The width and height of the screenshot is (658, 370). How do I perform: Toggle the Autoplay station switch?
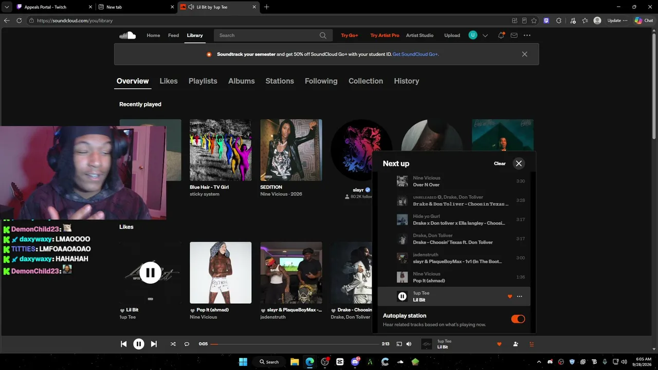tap(518, 319)
